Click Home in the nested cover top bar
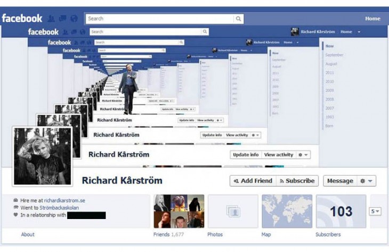The height and width of the screenshot is (252, 389). [346, 32]
